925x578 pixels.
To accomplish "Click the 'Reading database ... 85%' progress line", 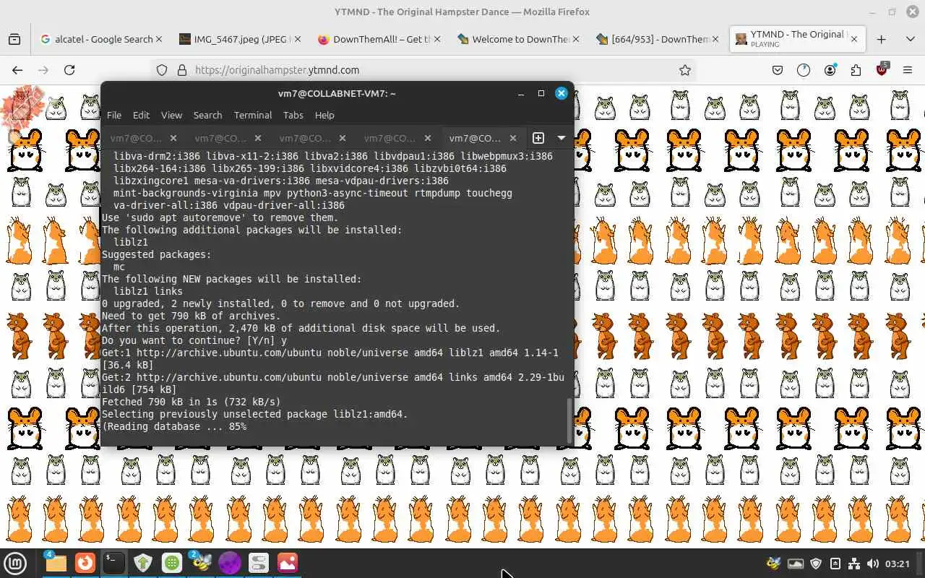I will coord(174,426).
